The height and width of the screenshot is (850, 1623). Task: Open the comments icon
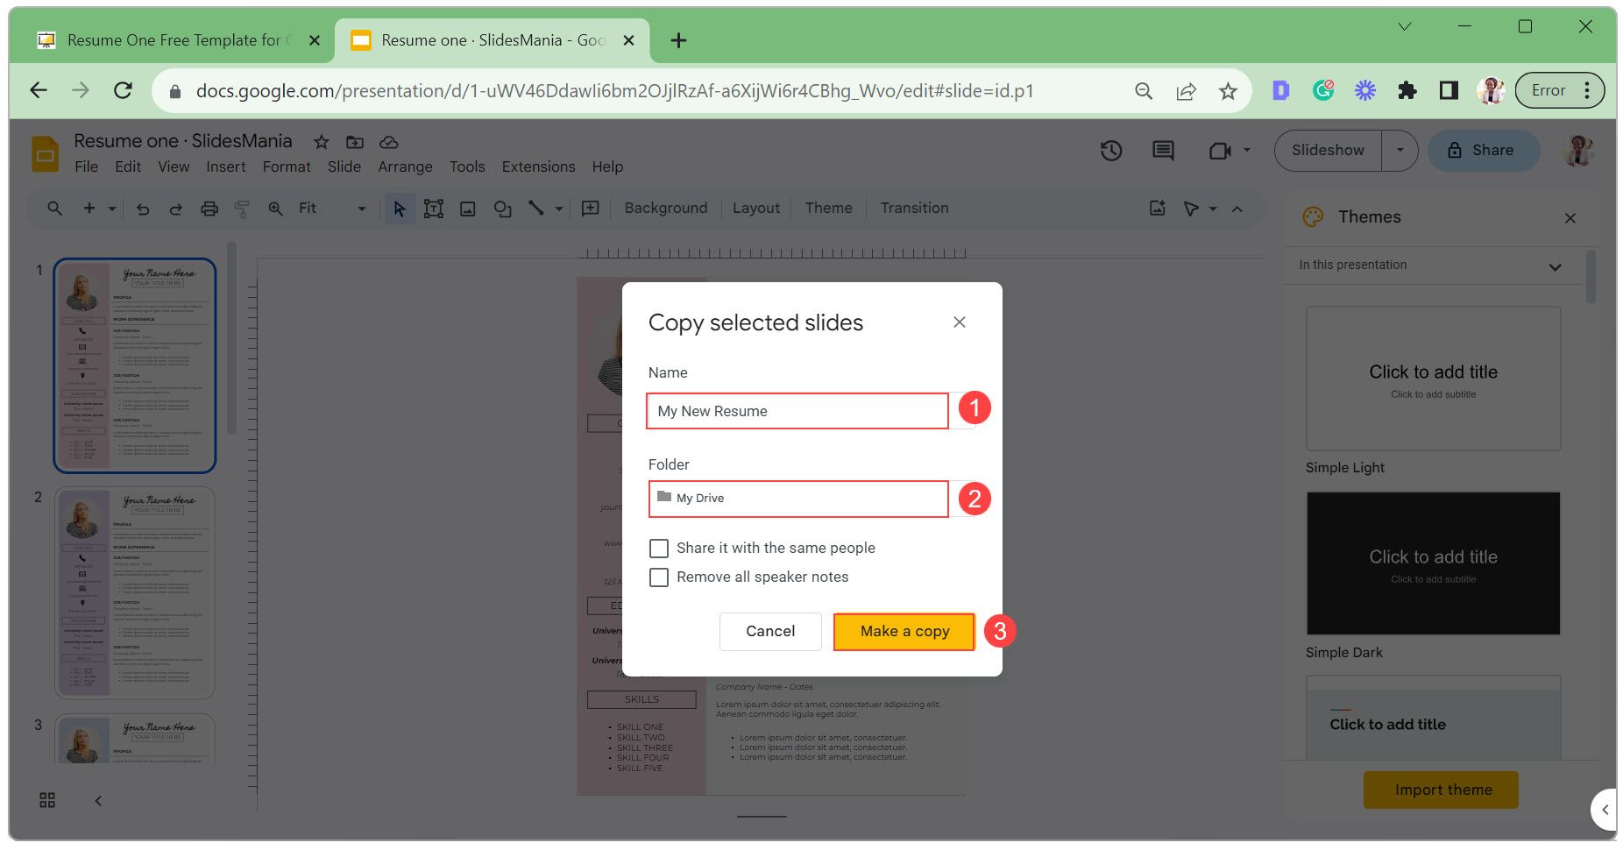[x=1162, y=151]
